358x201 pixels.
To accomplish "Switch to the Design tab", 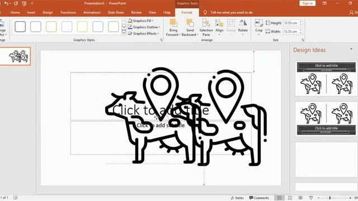I will click(x=48, y=12).
